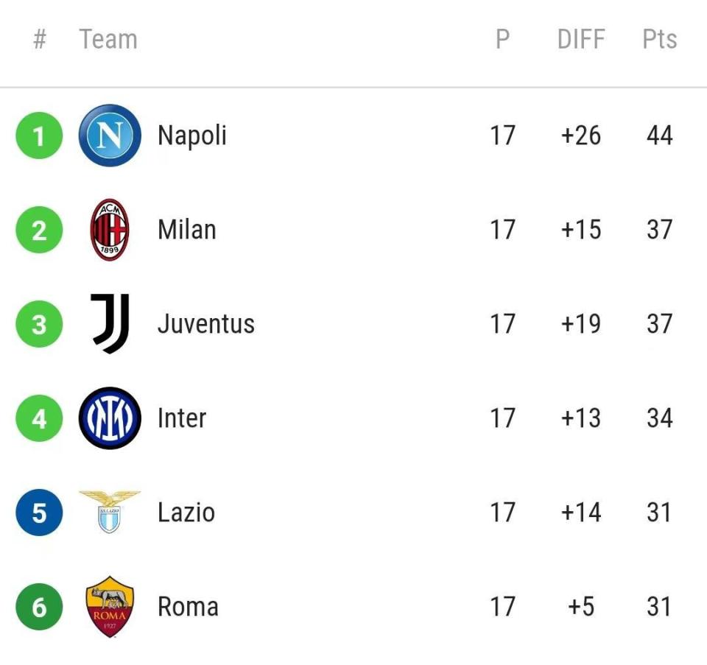Open the Juventus team name
Screen dimensions: 707x665
[x=206, y=324]
